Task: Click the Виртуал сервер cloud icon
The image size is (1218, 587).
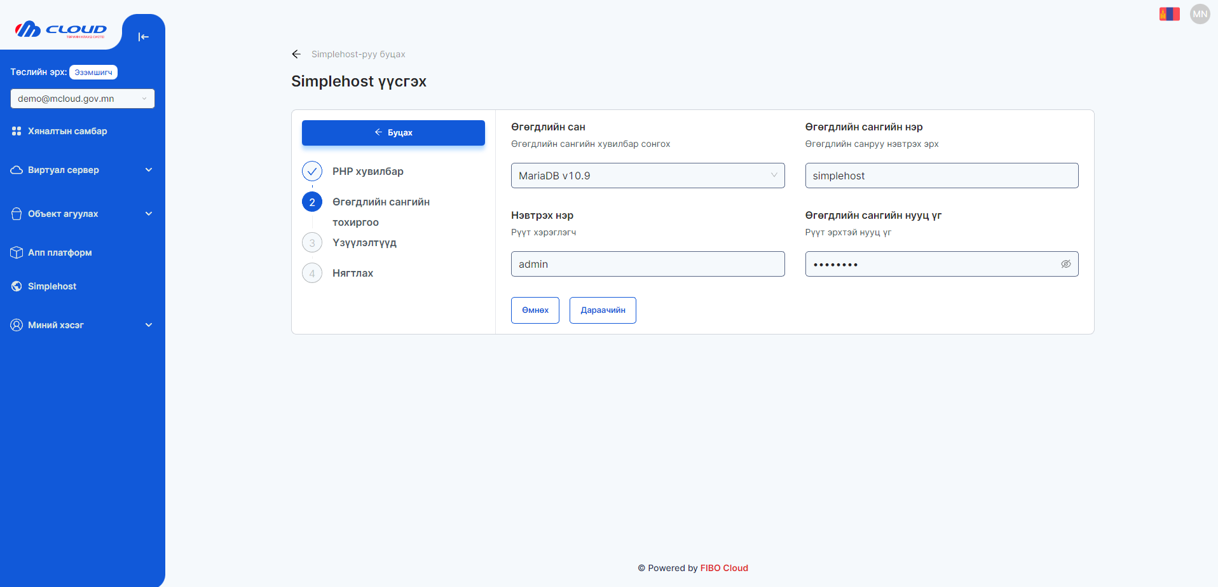Action: [16, 169]
